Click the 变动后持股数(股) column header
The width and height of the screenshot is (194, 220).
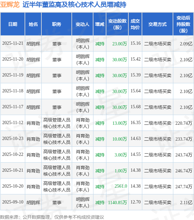pos(183,24)
